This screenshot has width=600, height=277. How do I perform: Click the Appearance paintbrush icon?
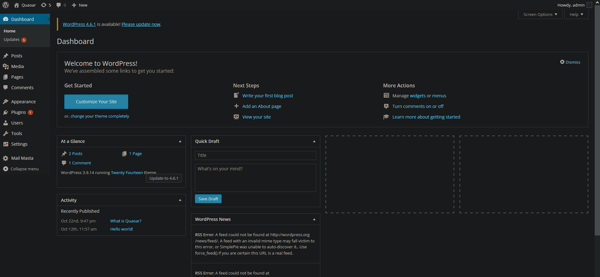pos(6,102)
